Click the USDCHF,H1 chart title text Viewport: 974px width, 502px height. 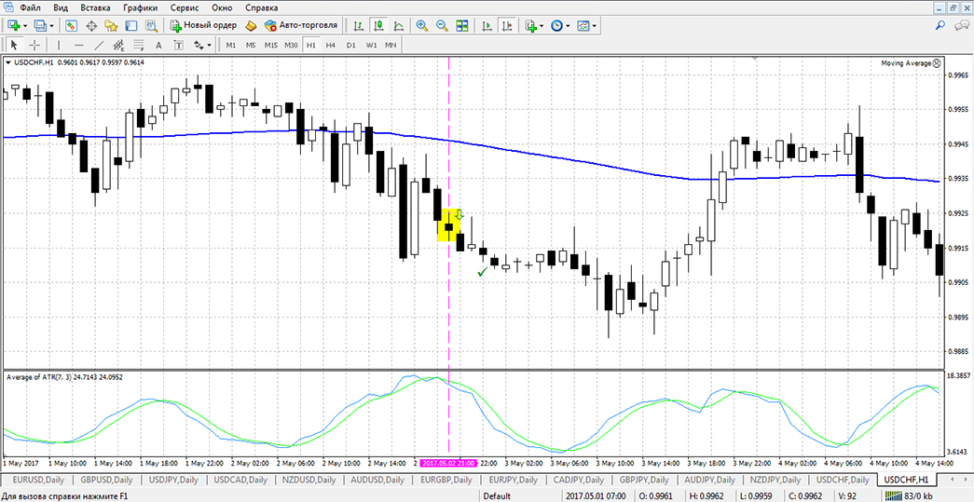pos(34,62)
